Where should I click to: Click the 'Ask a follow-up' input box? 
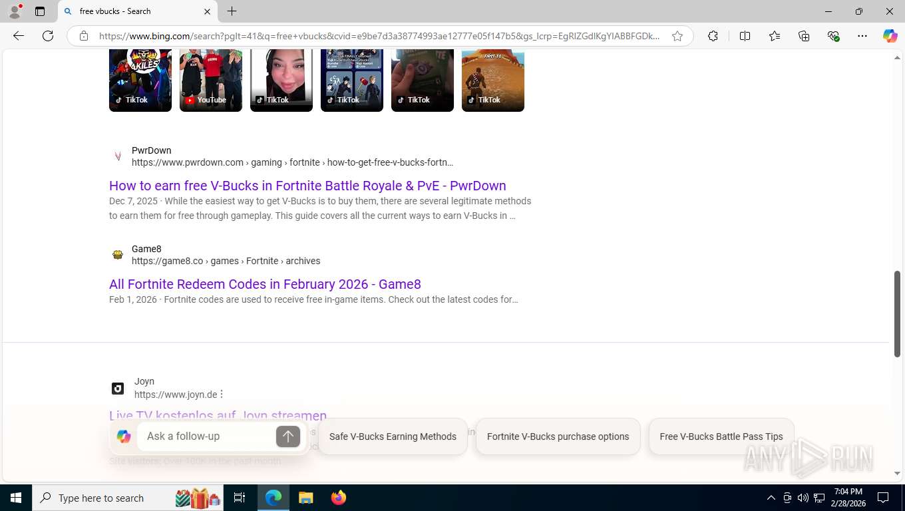pyautogui.click(x=208, y=436)
